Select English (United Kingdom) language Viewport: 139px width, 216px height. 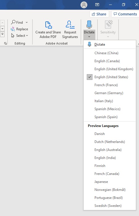pyautogui.click(x=110, y=69)
